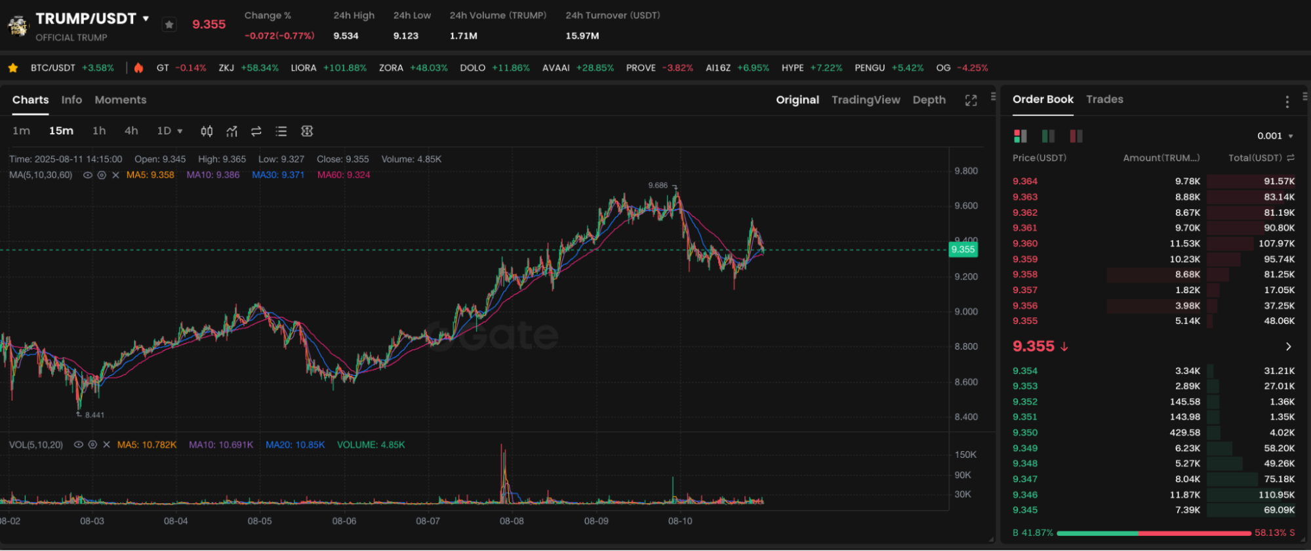The height and width of the screenshot is (551, 1311).
Task: Click the chart panel drag handle icon
Action: [993, 96]
